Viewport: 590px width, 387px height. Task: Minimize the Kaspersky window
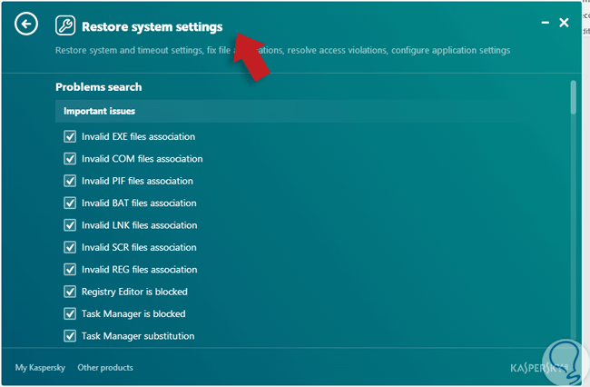coord(545,23)
